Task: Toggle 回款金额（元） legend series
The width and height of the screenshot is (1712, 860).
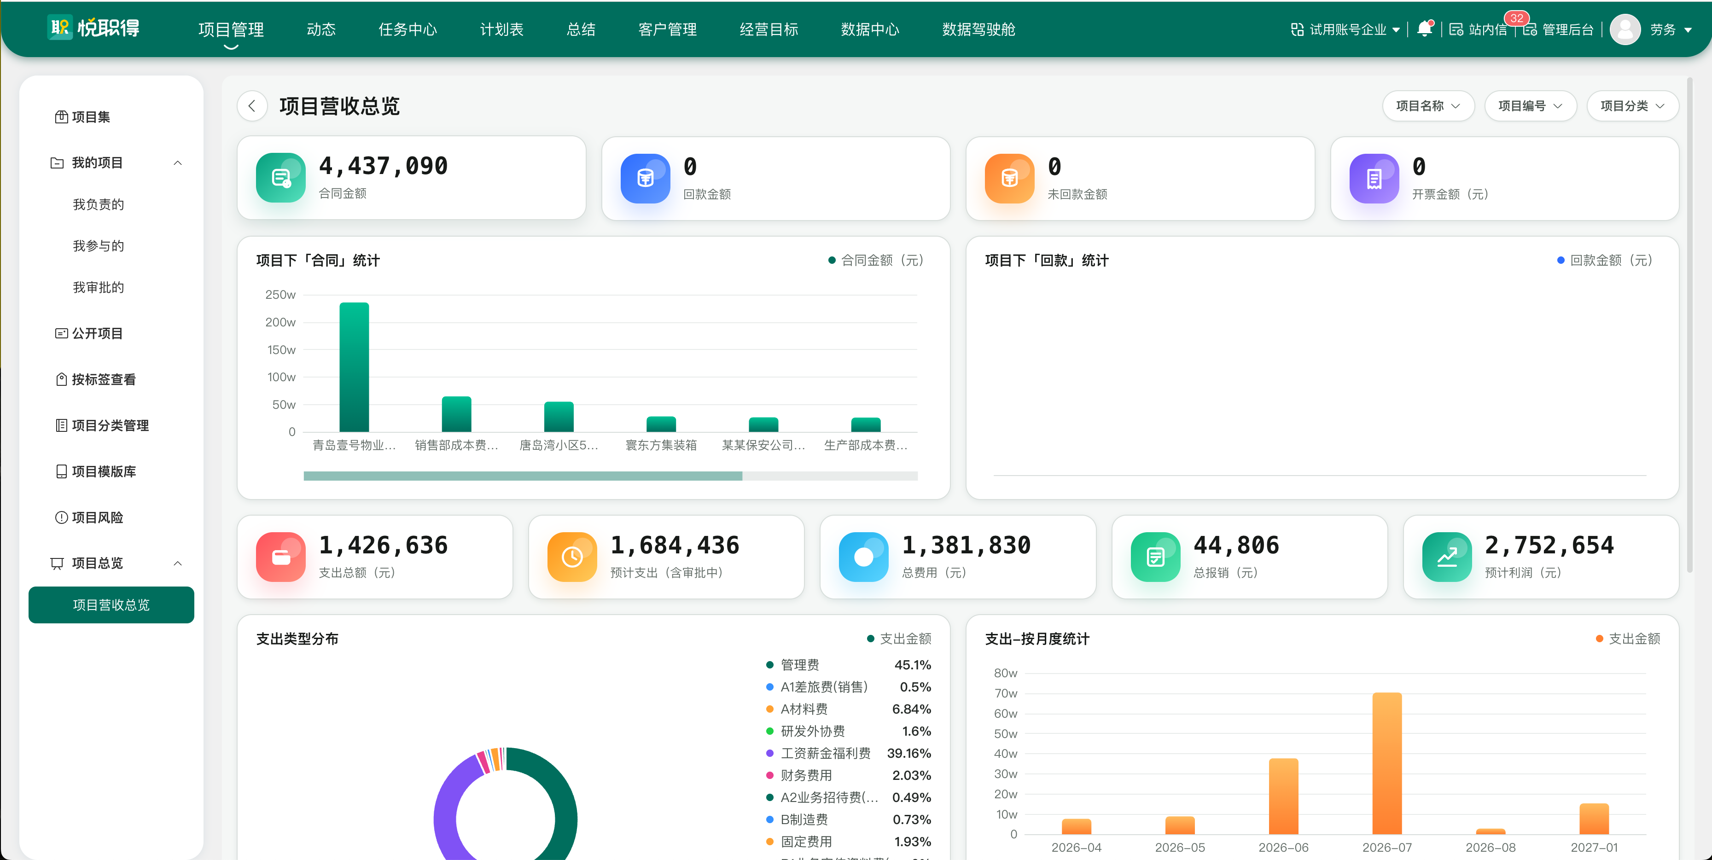Action: click(x=1605, y=261)
